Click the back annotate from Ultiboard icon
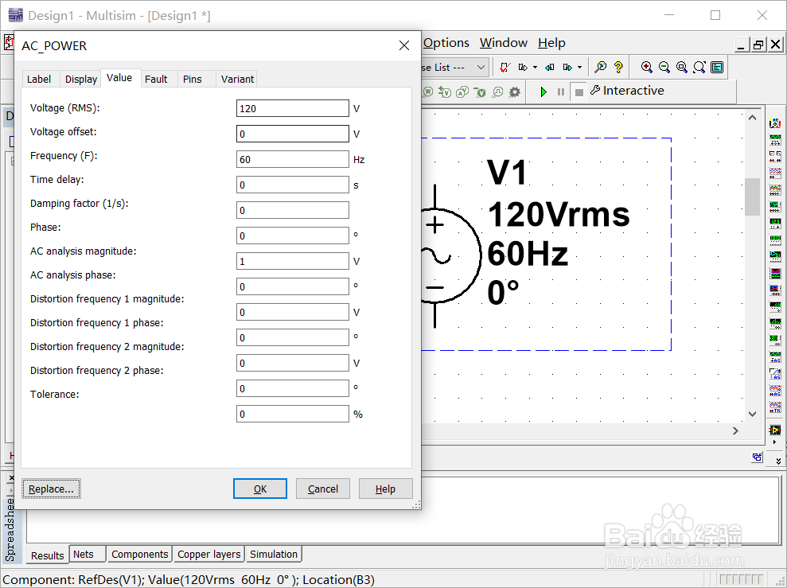787x588 pixels. (550, 67)
